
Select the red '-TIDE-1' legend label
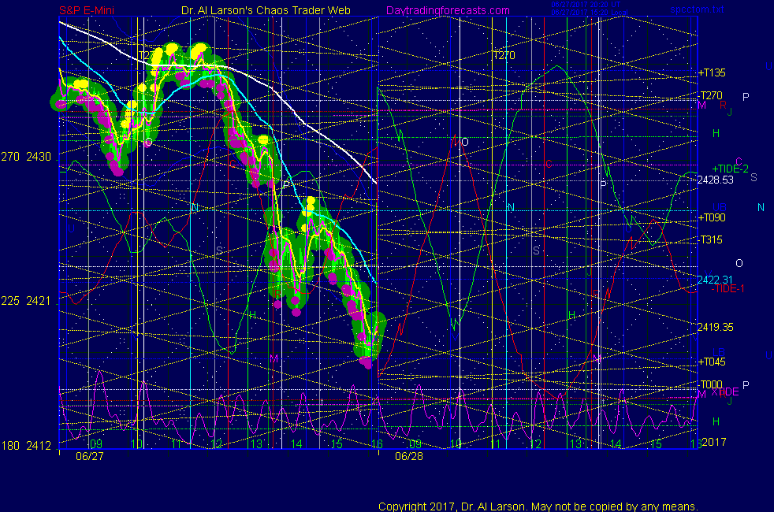(x=727, y=288)
